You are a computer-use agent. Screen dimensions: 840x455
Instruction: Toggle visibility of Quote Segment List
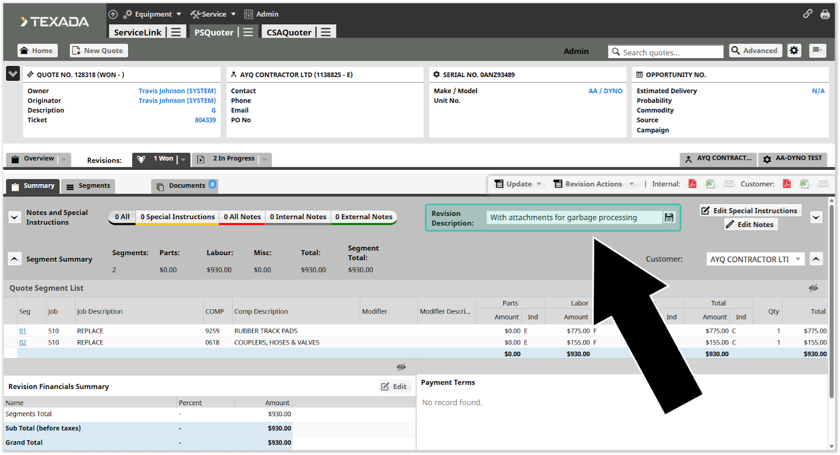(x=813, y=288)
